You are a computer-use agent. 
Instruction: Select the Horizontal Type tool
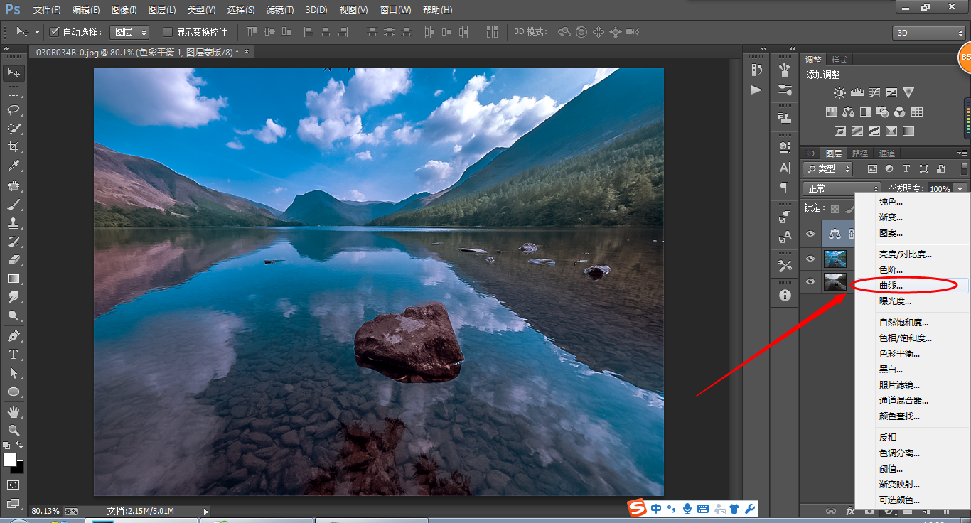(x=14, y=354)
